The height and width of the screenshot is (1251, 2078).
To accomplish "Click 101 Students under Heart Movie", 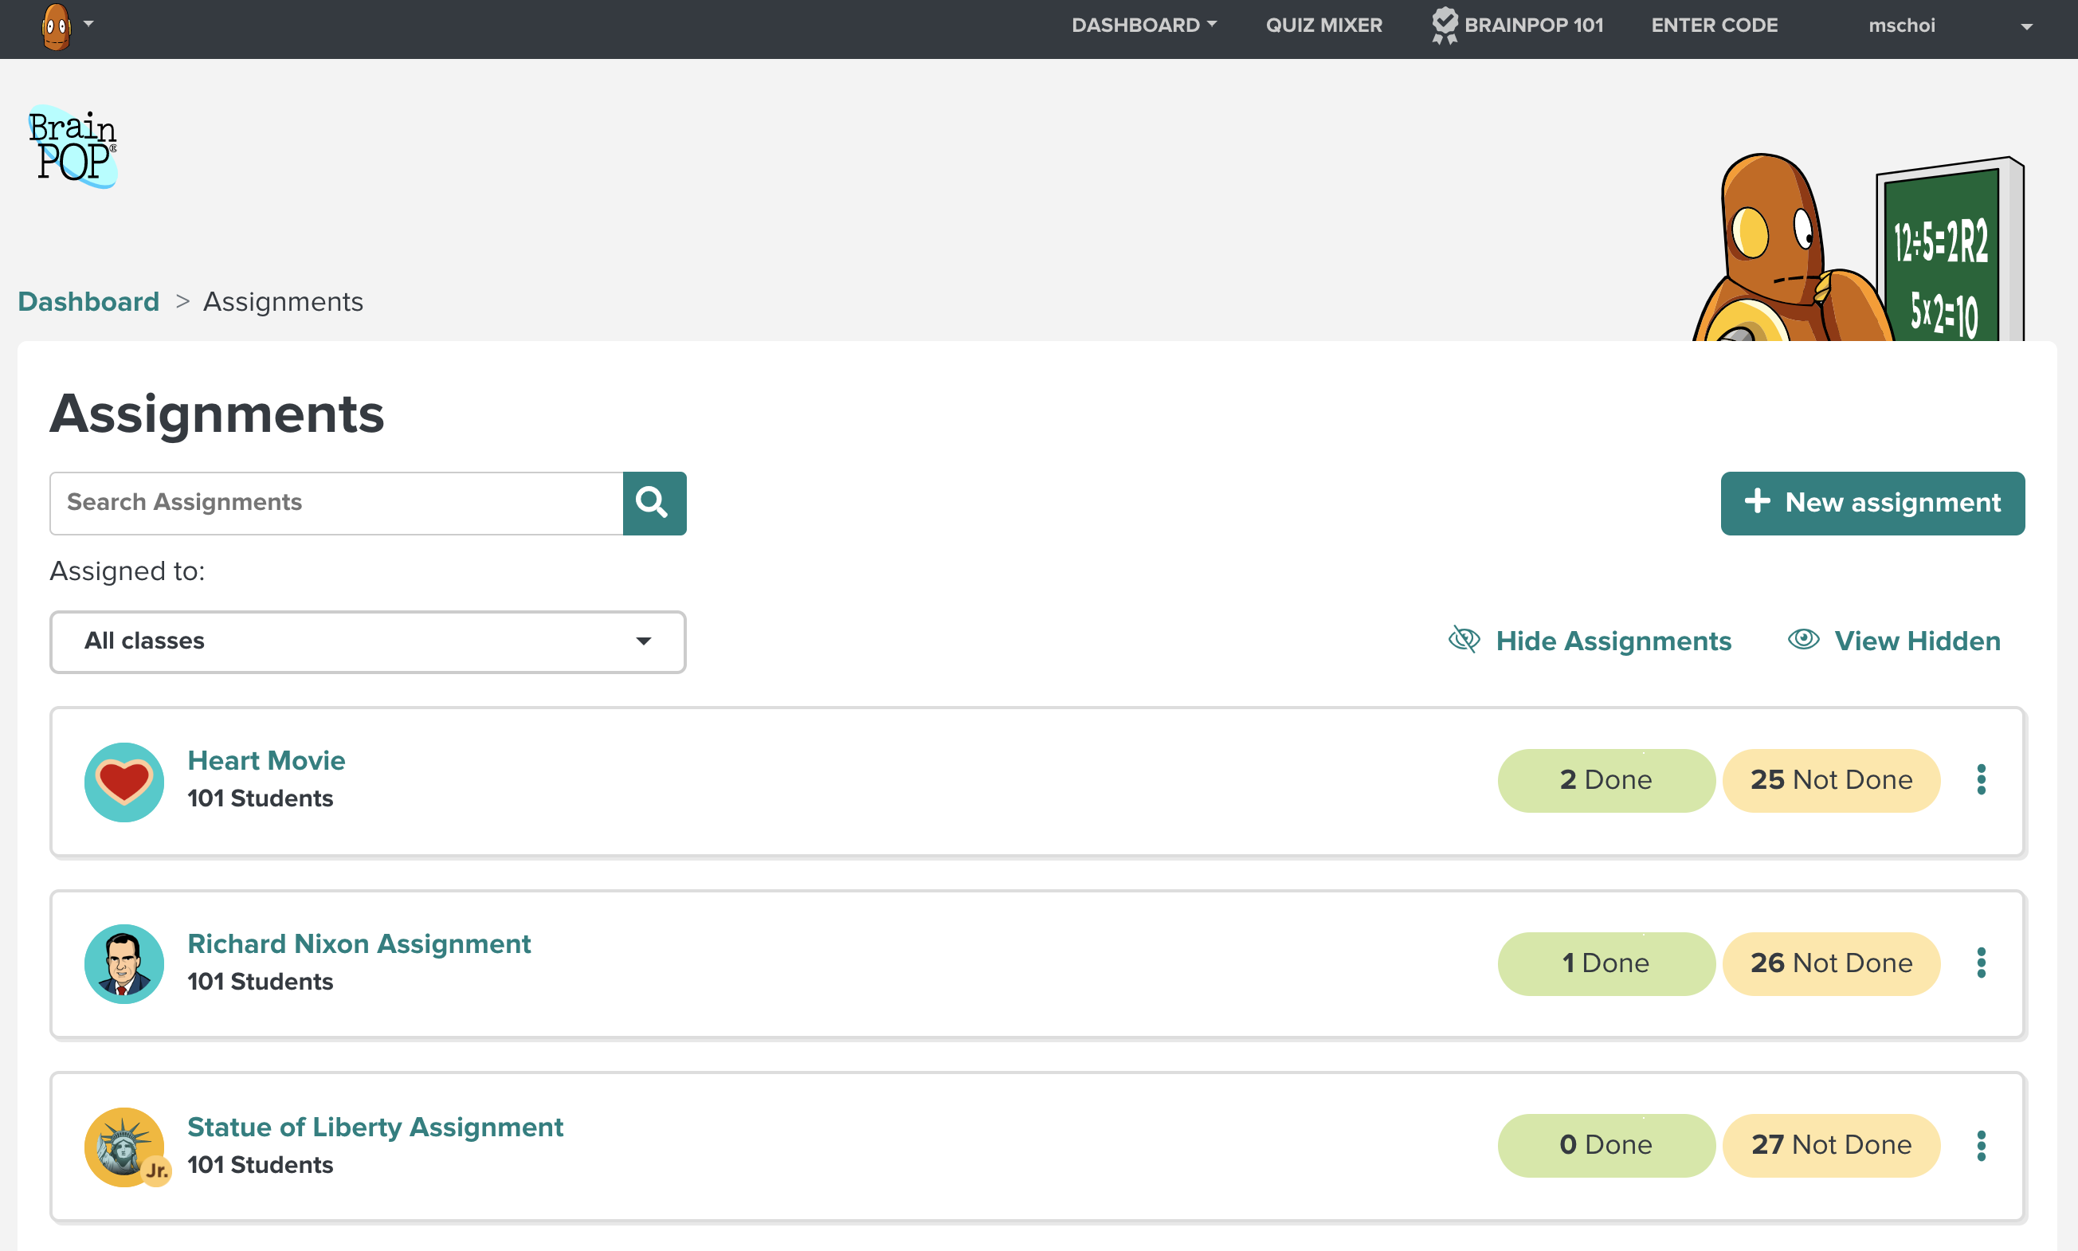I will pos(261,798).
